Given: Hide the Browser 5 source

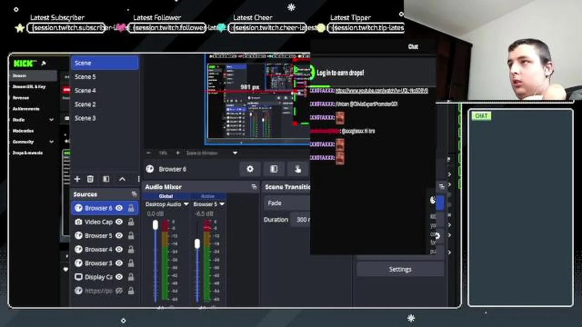Looking at the screenshot, I should click(x=119, y=235).
